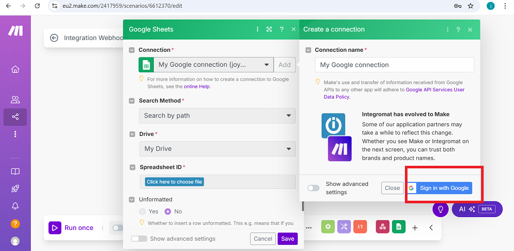This screenshot has height=251, width=514.
Task: Open help in the Google Sheets panel
Action: [x=281, y=29]
